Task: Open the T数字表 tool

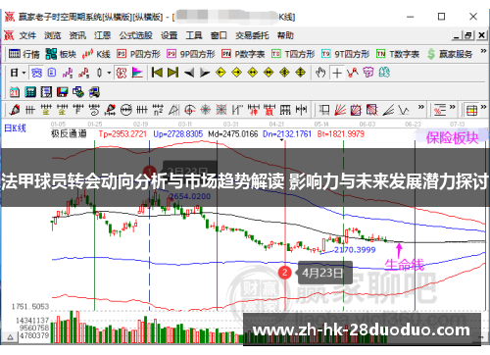Action: click(398, 54)
